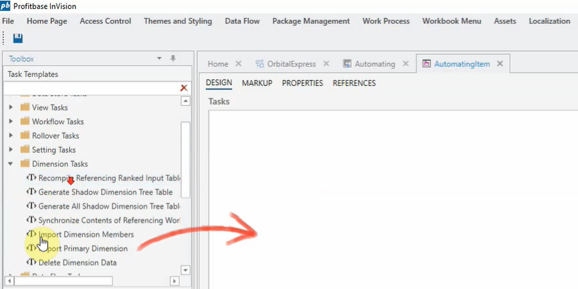Switch to the DESIGN view
This screenshot has height=289, width=578.
[x=219, y=83]
